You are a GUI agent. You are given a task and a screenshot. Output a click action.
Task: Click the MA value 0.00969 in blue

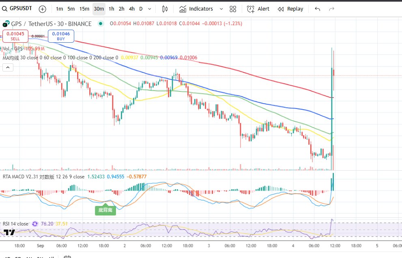click(169, 58)
